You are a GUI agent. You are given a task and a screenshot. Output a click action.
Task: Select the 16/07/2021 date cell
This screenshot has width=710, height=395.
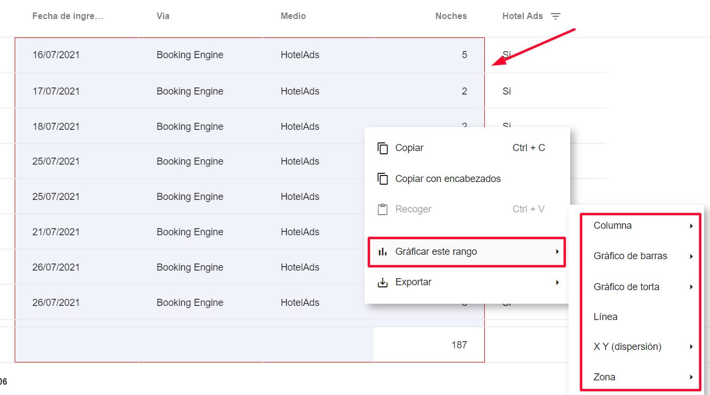pyautogui.click(x=56, y=55)
